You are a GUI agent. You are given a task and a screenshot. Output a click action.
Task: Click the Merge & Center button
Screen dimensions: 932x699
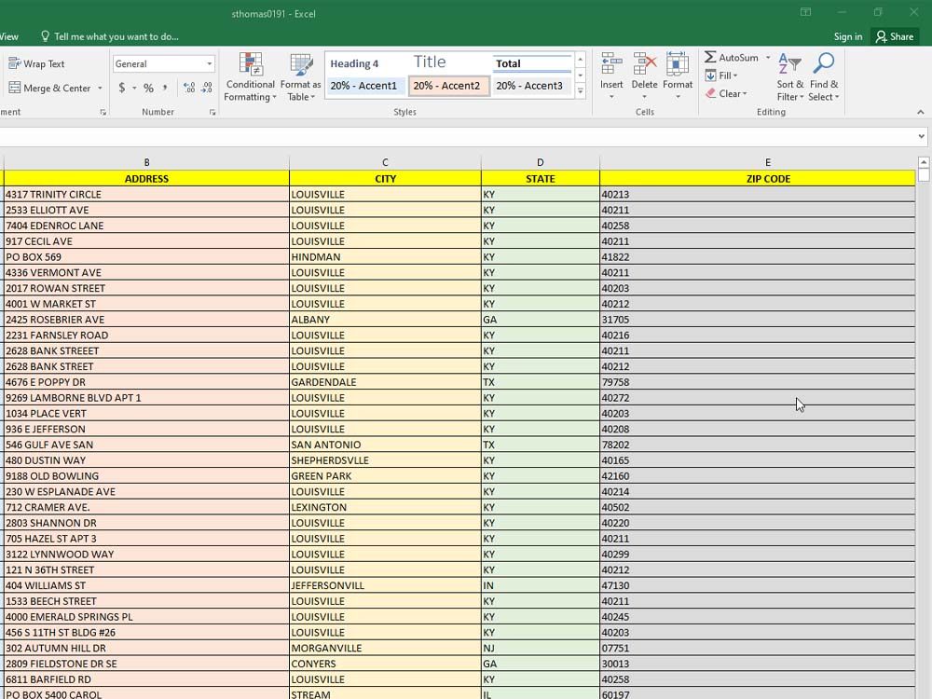point(51,88)
